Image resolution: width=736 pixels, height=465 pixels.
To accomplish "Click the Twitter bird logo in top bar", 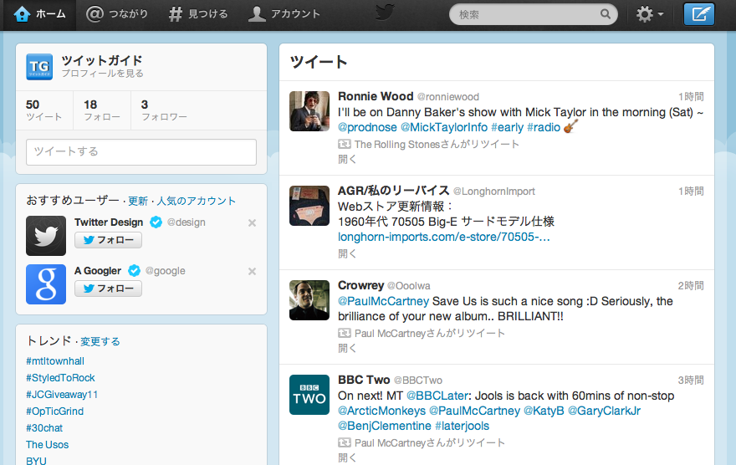I will tap(385, 13).
